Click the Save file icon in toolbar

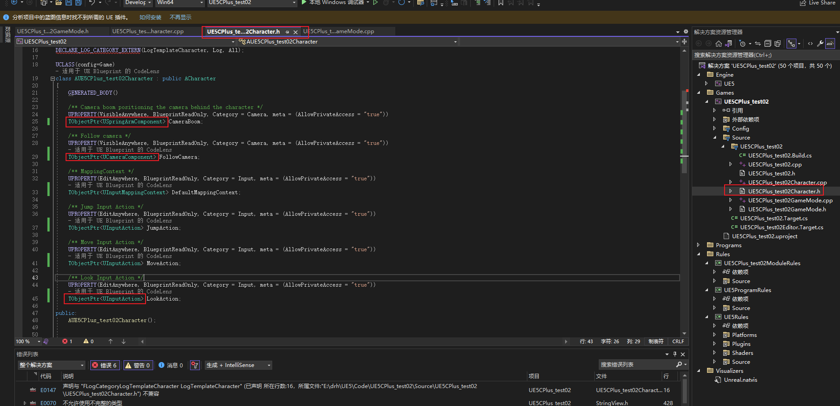tap(69, 2)
